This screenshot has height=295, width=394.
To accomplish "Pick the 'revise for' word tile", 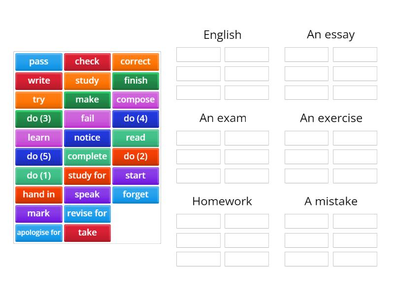I will [x=87, y=213].
